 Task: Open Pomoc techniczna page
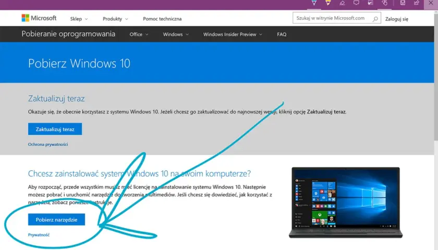tap(162, 19)
